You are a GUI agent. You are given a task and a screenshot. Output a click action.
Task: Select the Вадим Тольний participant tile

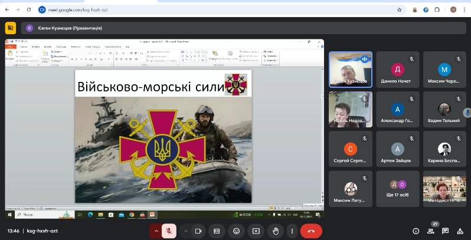(444, 109)
